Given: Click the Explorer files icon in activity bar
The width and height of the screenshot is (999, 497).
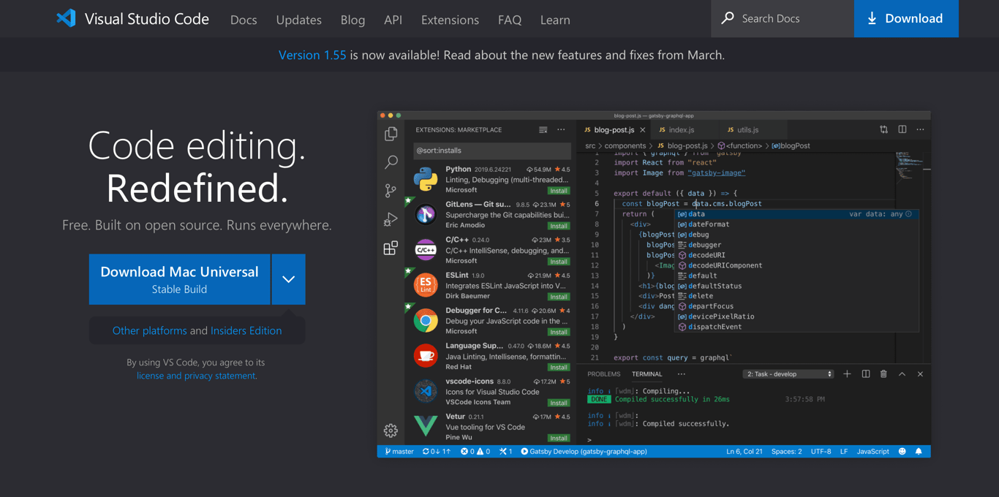Looking at the screenshot, I should 391,134.
